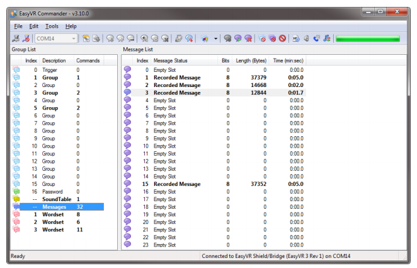
Task: Click the green bubble icon beside Password
Action: 16,191
